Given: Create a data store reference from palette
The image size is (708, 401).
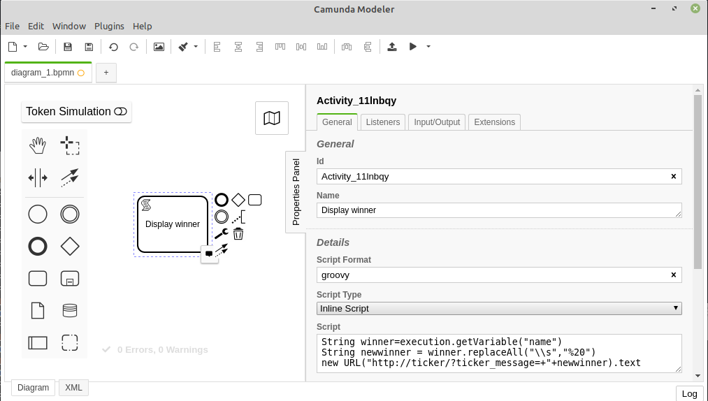Looking at the screenshot, I should pyautogui.click(x=70, y=311).
